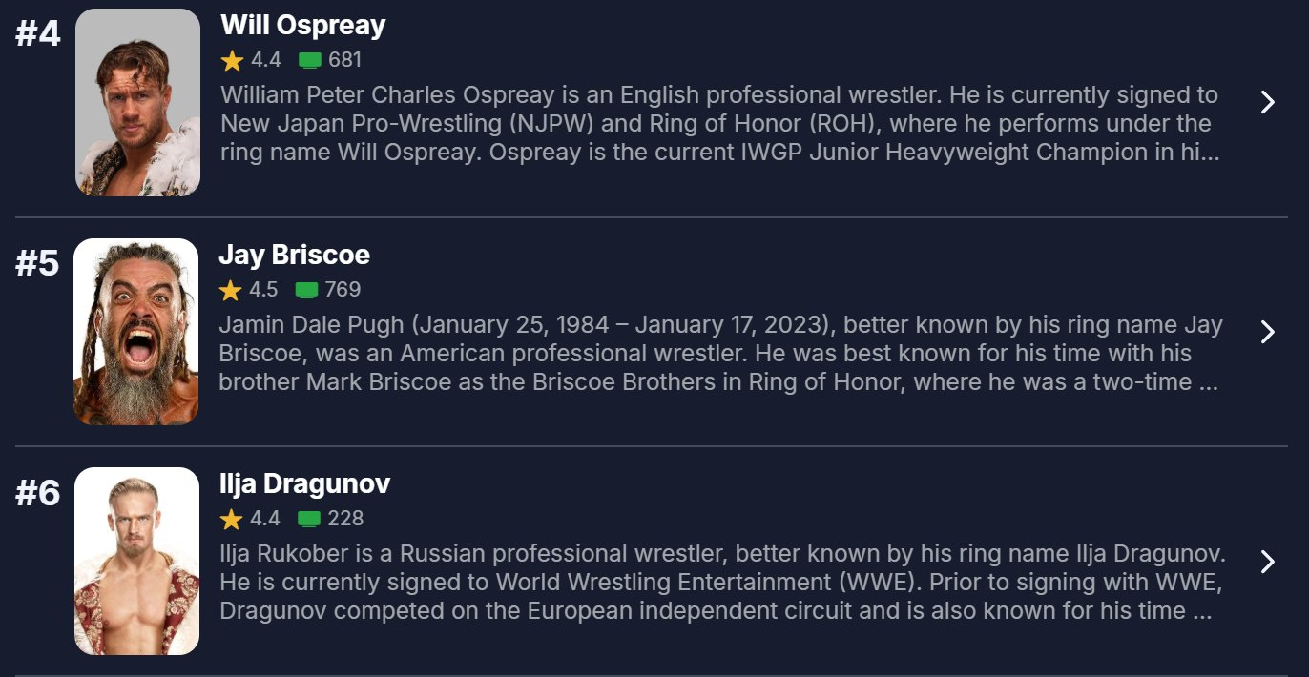Click Will Ospreay's profile photo
The height and width of the screenshot is (677, 1309).
pos(137,103)
